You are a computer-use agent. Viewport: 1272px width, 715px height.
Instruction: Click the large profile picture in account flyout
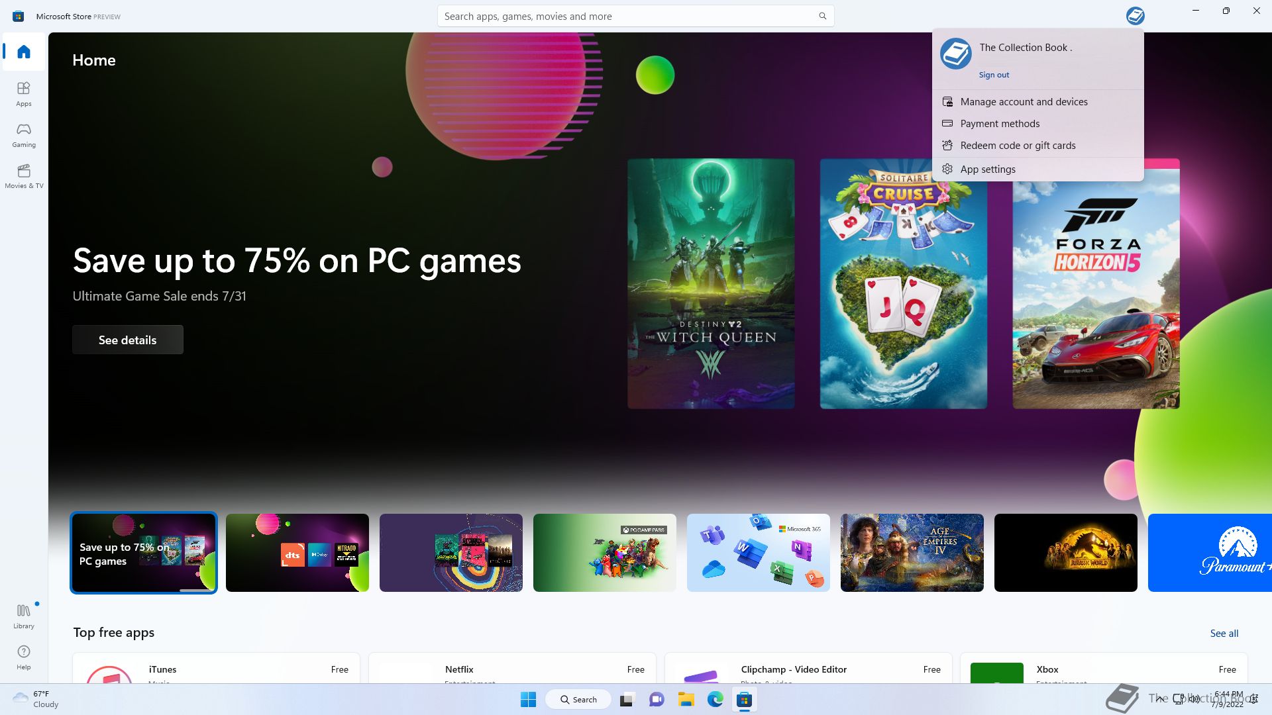pyautogui.click(x=955, y=54)
